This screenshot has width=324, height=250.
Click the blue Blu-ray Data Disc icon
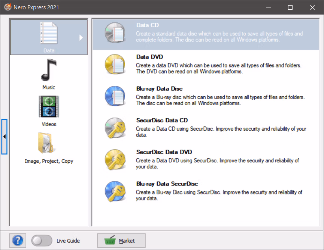115,96
